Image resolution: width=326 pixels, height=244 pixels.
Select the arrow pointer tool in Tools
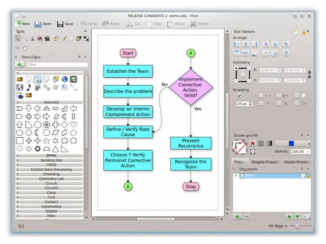pos(18,38)
